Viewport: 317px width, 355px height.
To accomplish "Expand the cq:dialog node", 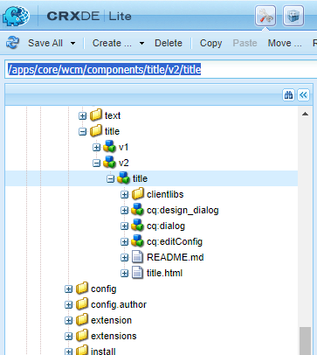I will pos(125,226).
